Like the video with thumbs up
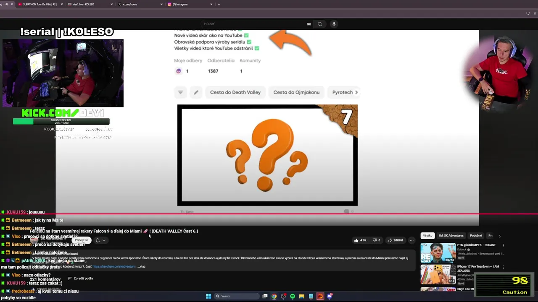Viewport: 538px width, 302px height. (x=361, y=240)
